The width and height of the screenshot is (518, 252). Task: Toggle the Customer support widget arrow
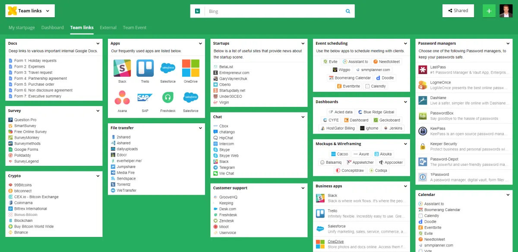click(303, 188)
